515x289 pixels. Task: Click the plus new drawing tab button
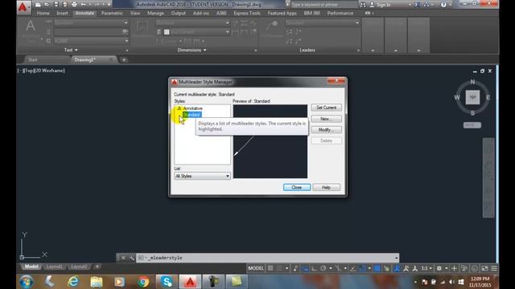pyautogui.click(x=124, y=60)
